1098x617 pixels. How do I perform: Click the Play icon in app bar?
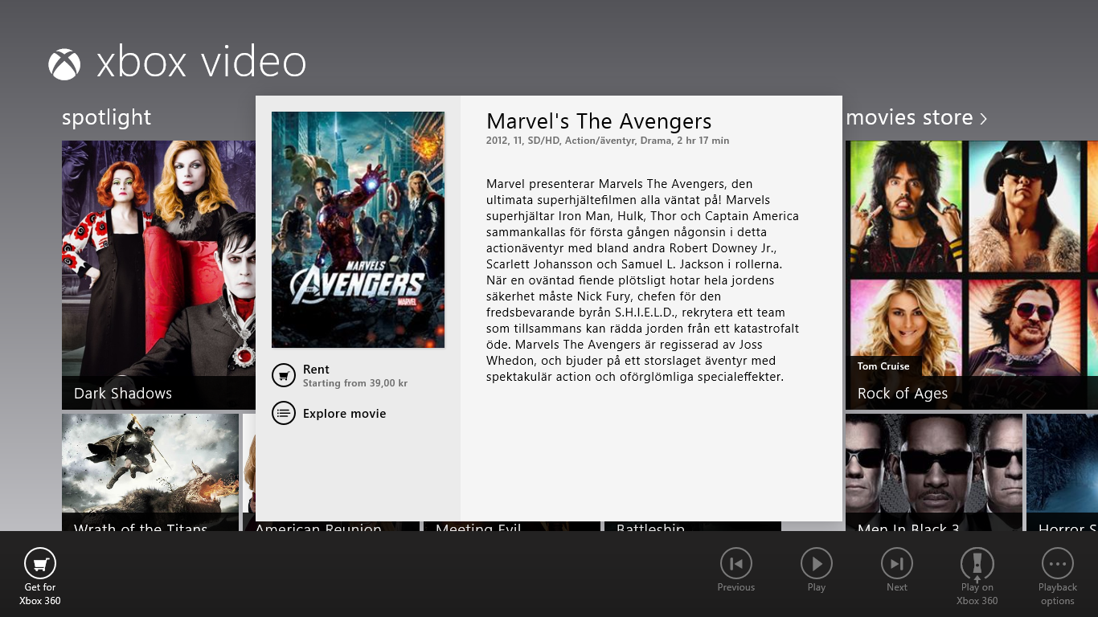point(817,563)
